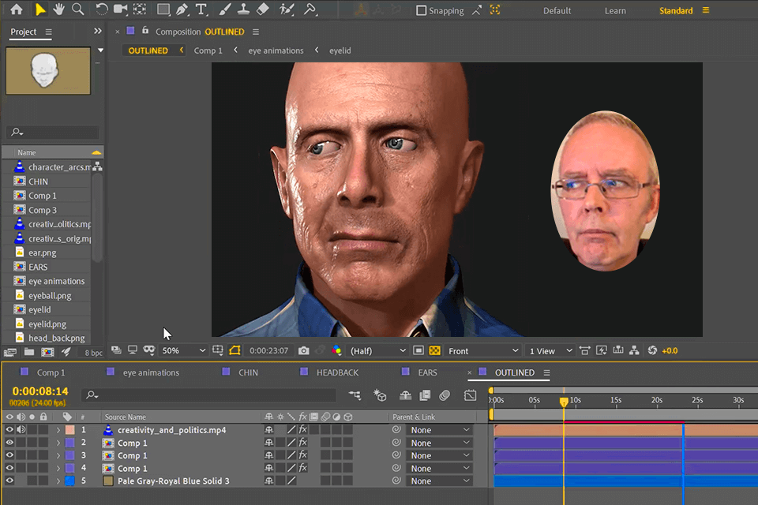Open the resolution dropdown showing Half
This screenshot has width=758, height=505.
tap(377, 350)
